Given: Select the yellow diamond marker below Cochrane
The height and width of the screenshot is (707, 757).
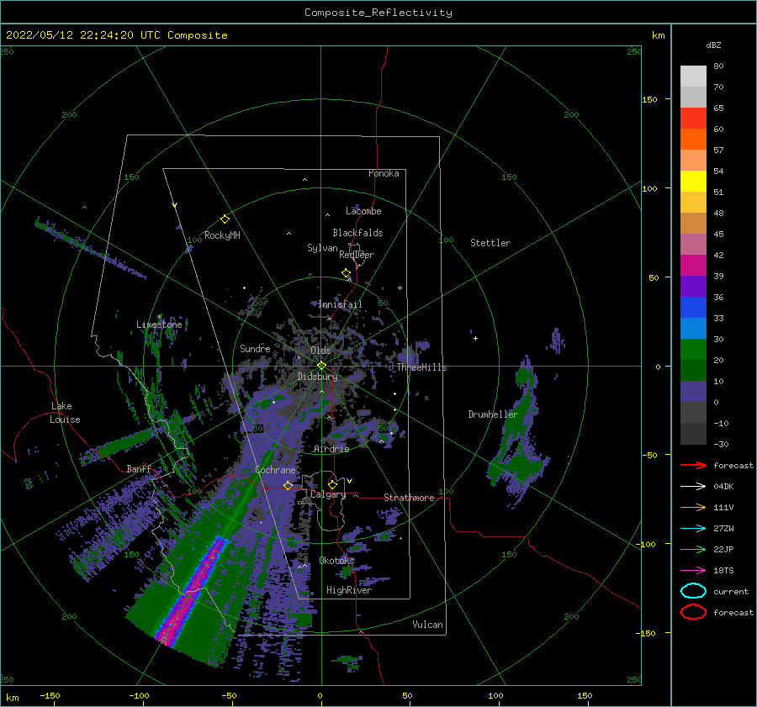Looking at the screenshot, I should pyautogui.click(x=288, y=485).
